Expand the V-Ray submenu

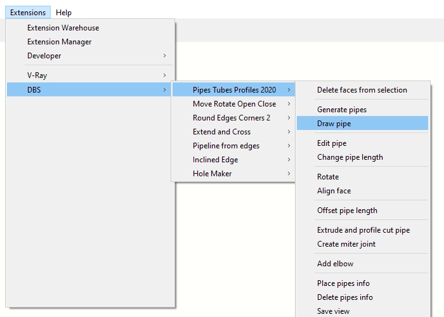[89, 75]
